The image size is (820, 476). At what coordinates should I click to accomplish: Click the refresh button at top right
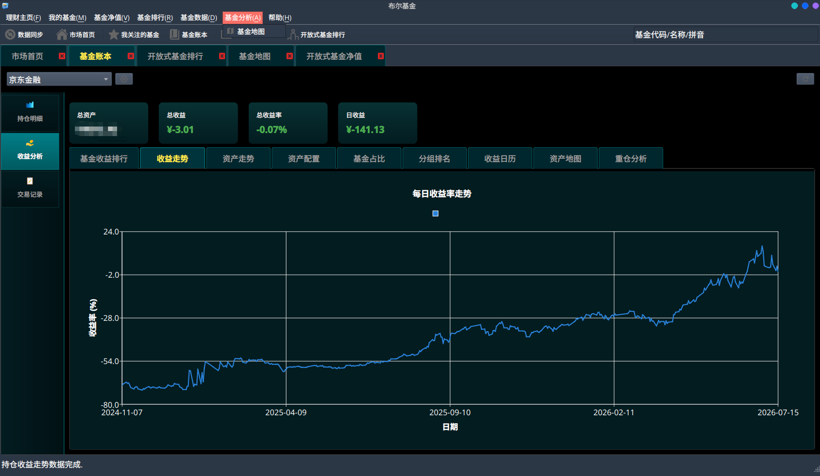point(805,79)
